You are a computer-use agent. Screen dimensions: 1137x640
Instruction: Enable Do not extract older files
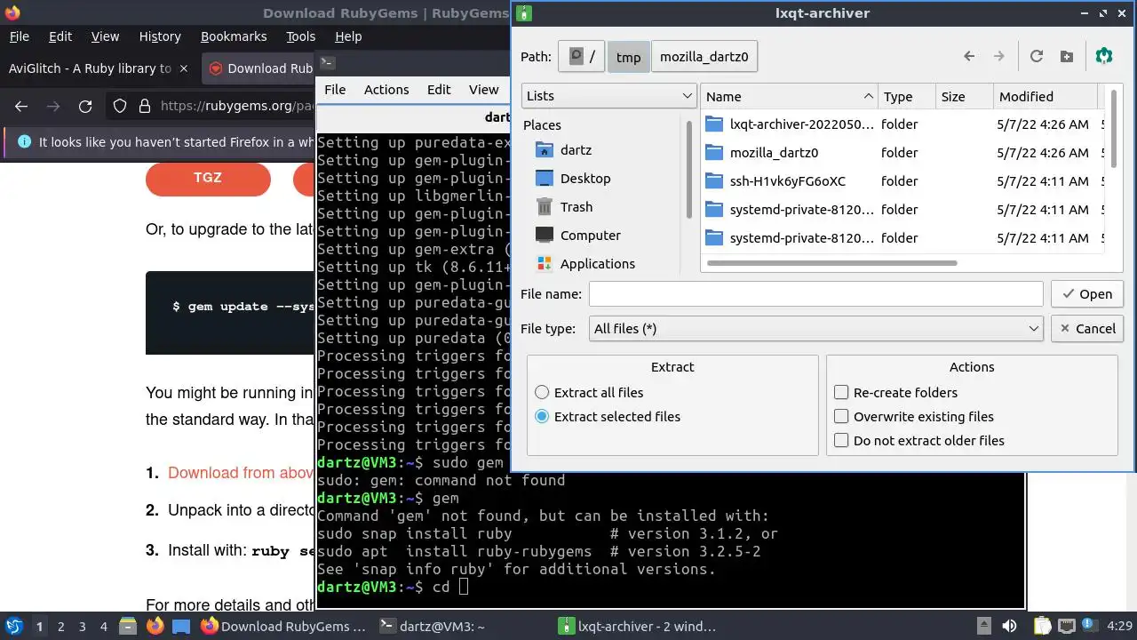pyautogui.click(x=919, y=441)
